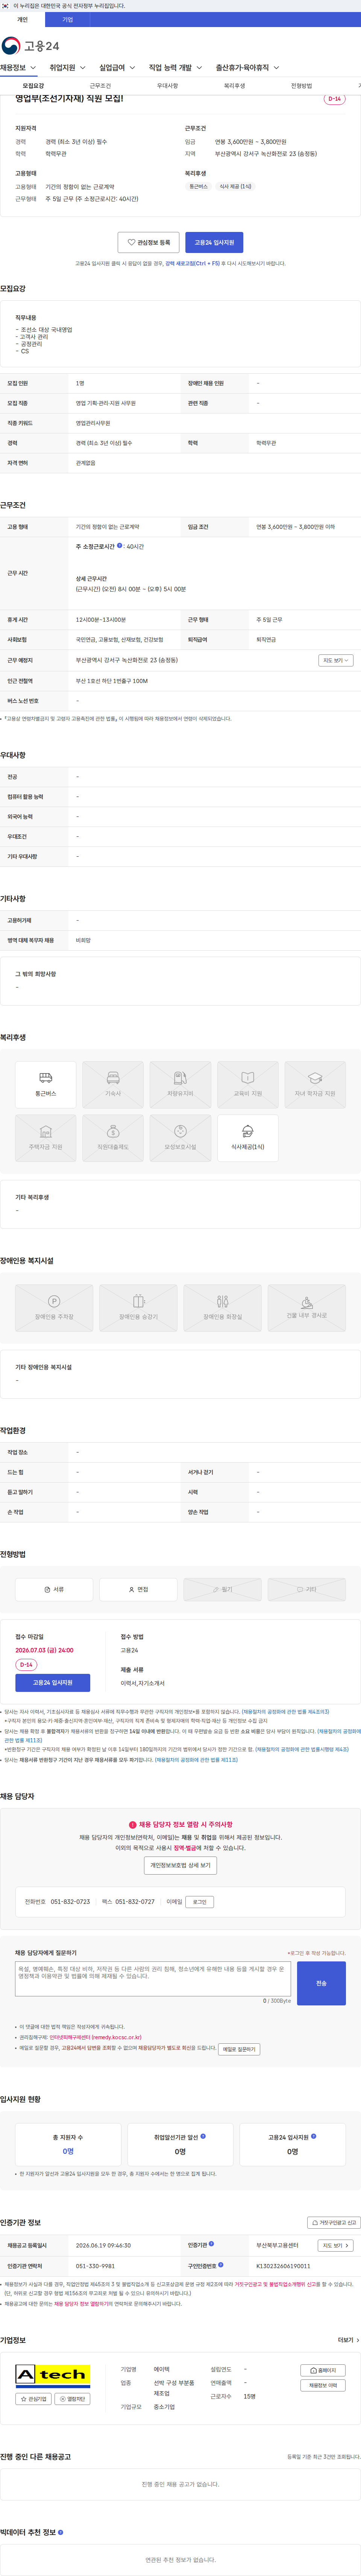Switch to the 모집요강 section tab

pyautogui.click(x=33, y=86)
